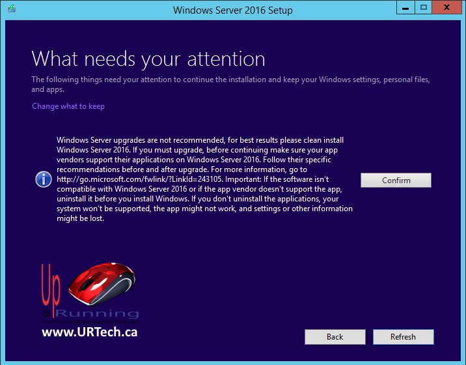Click the Confirm button
The image size is (466, 365).
click(396, 181)
